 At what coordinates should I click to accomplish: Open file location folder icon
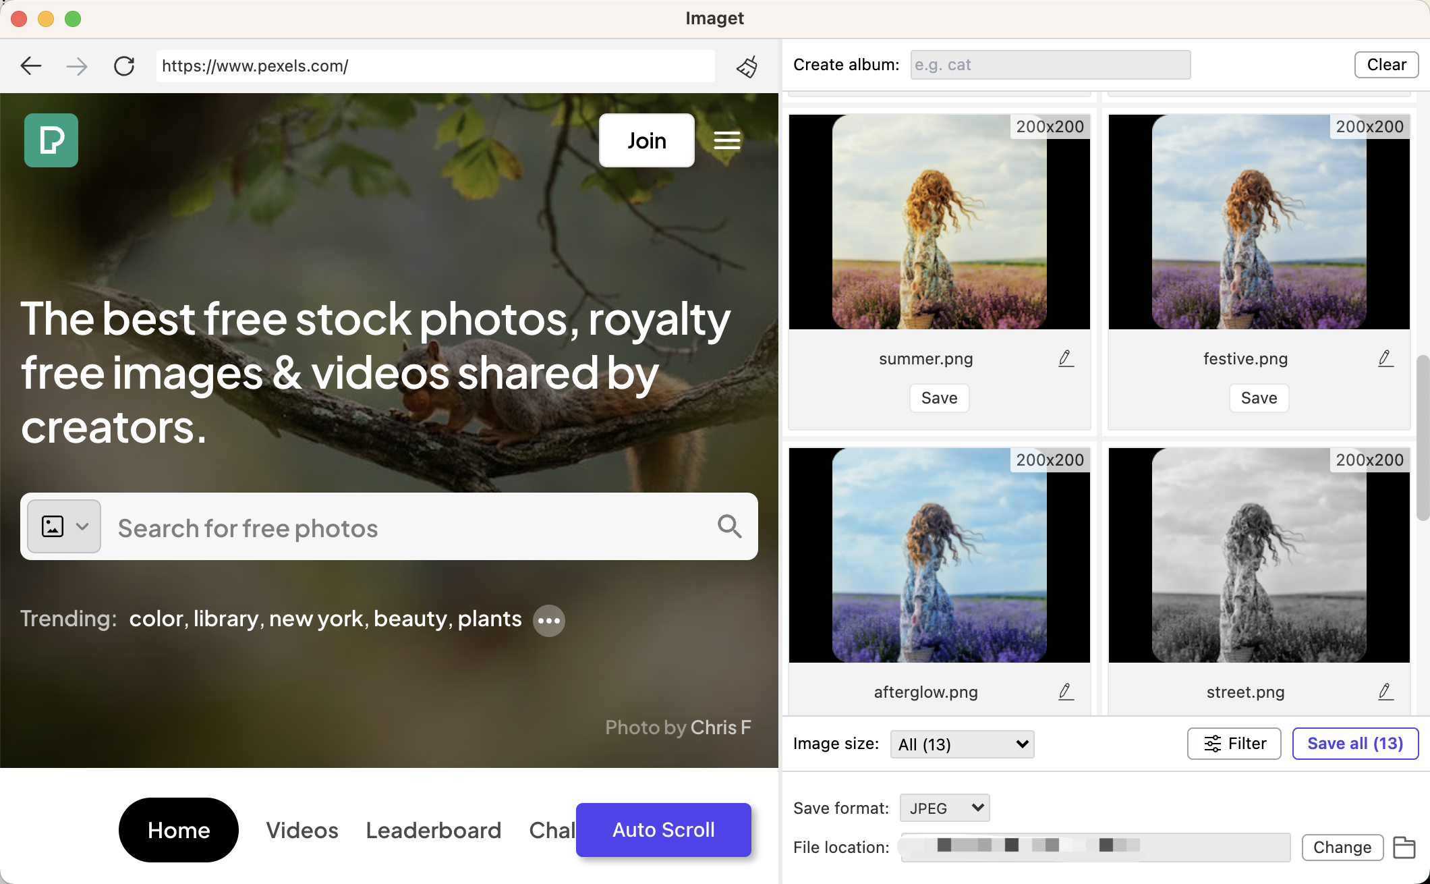(1404, 848)
